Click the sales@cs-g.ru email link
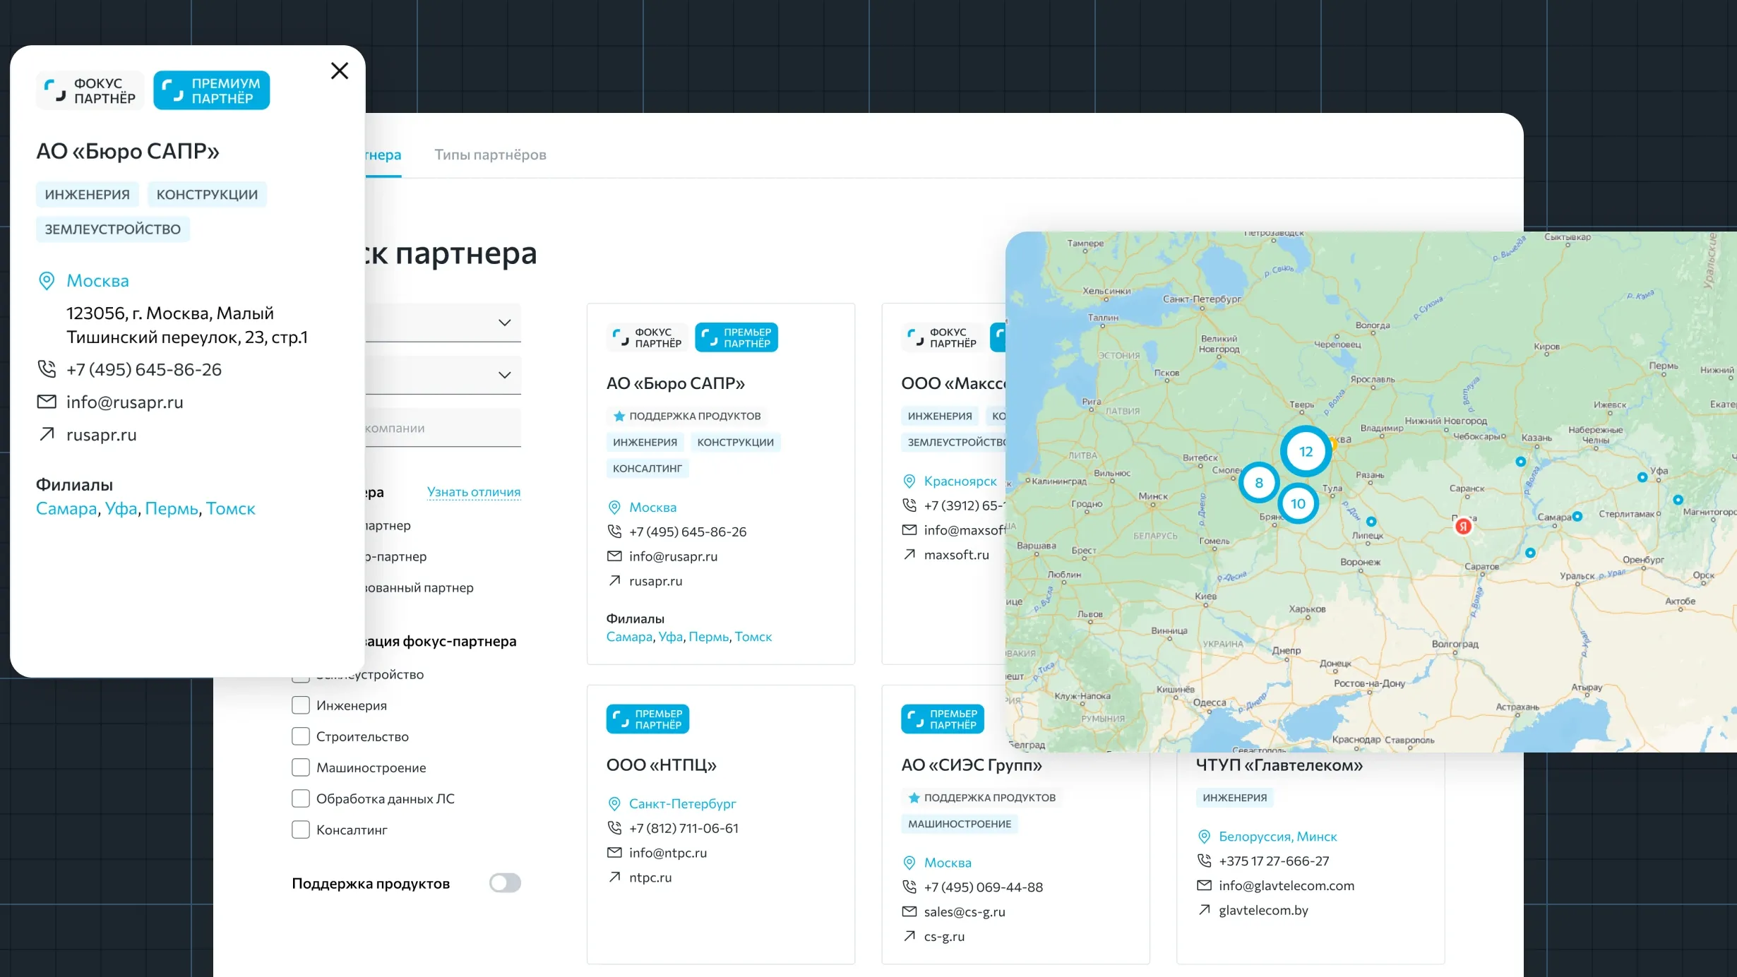The width and height of the screenshot is (1737, 977). click(965, 912)
